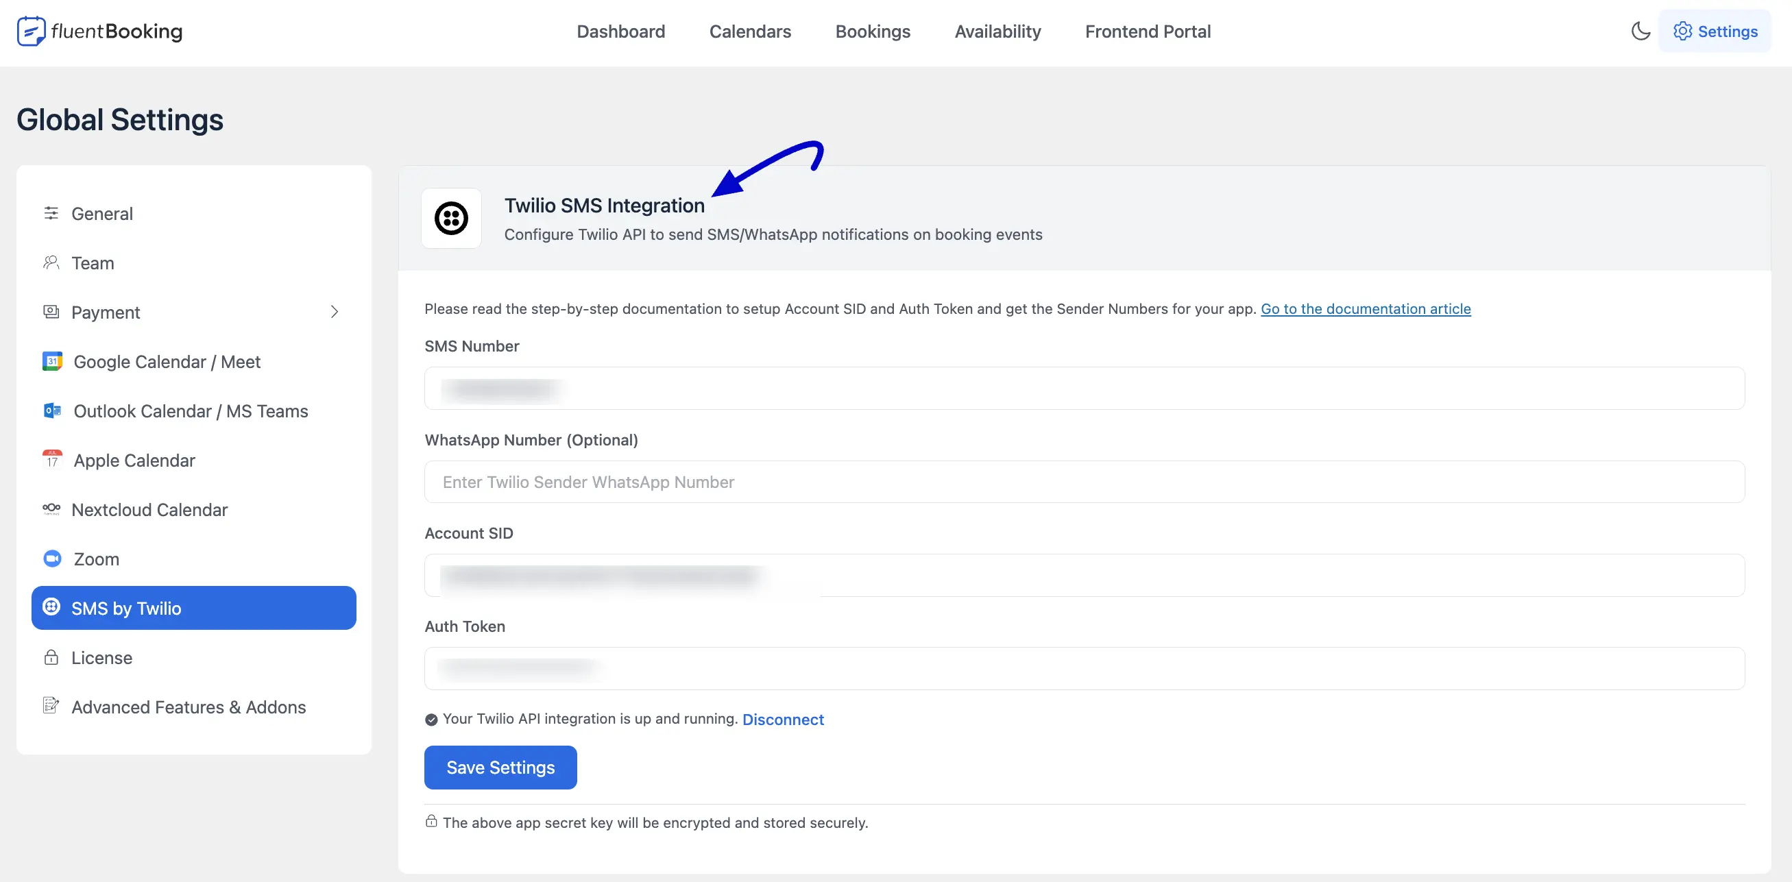Click the 'Configure Twilio API to send SMS/WhatsApp' description
The width and height of the screenshot is (1792, 882).
[x=773, y=234]
